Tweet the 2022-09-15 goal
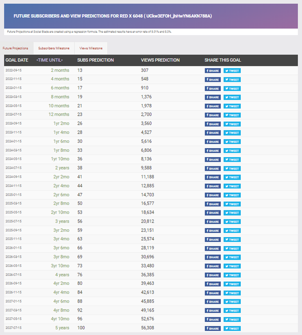This screenshot has height=335, width=302. [232, 71]
